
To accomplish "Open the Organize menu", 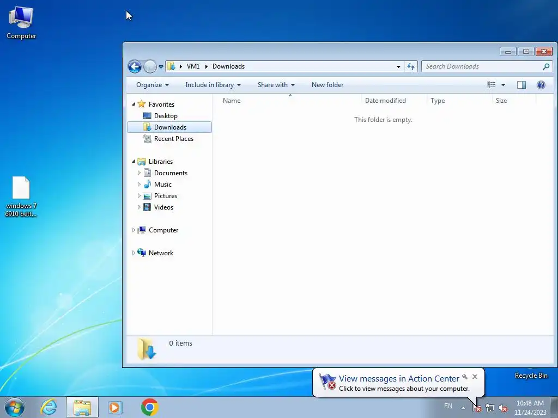I will [x=153, y=85].
